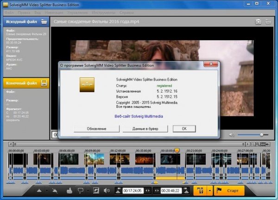Click the right grip of the timeline scrollbar
Screen dimensions: 278x200
(x=243, y=144)
